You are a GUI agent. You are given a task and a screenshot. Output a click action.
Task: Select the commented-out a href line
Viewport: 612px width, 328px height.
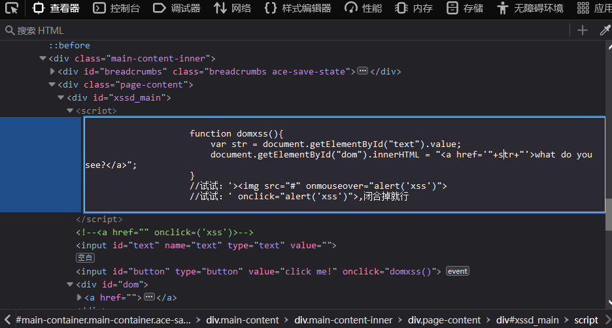165,233
